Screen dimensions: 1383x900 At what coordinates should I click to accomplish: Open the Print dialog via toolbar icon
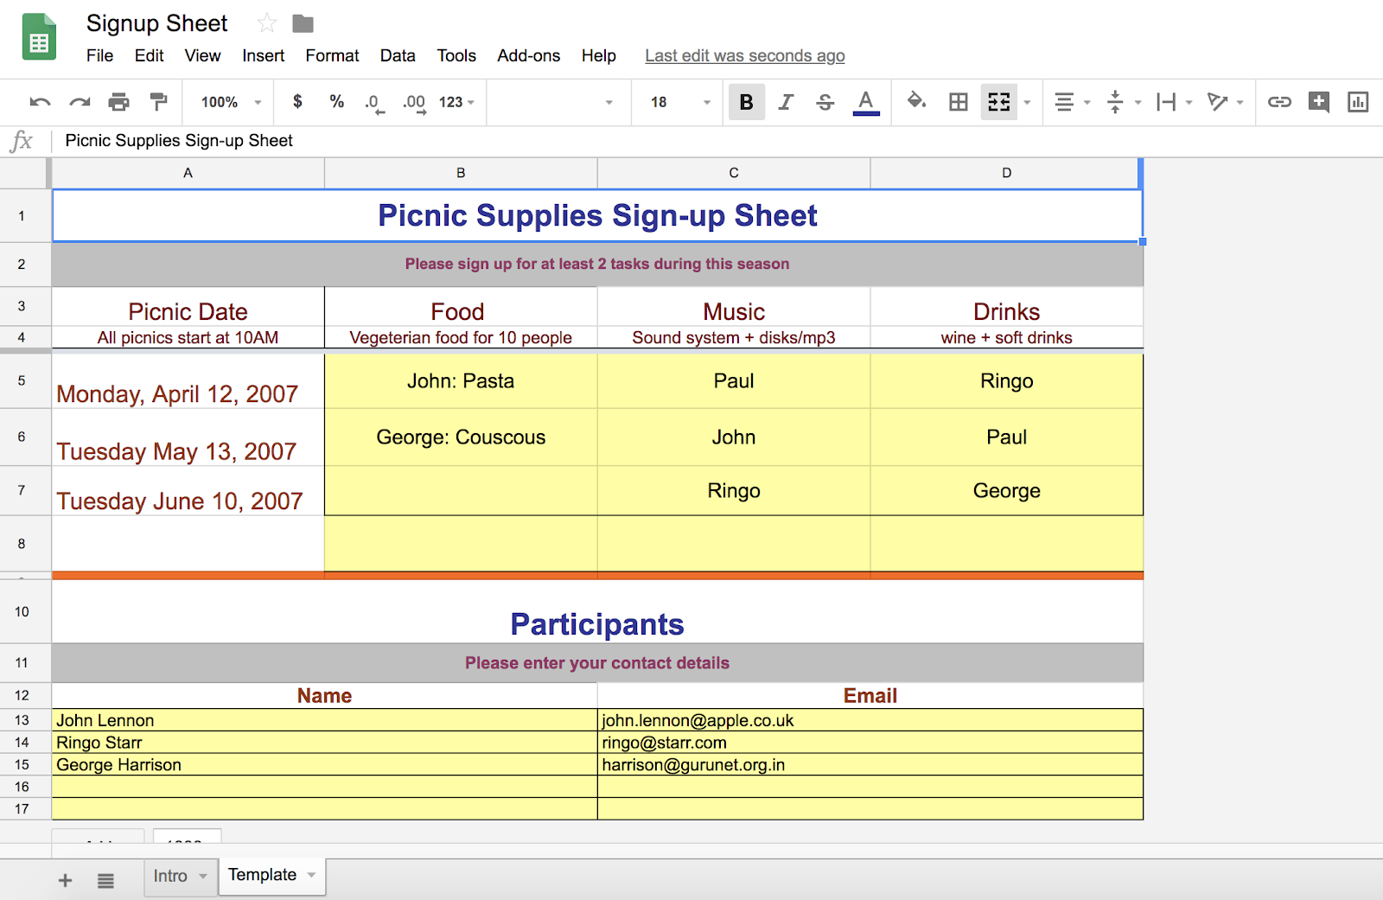point(118,102)
